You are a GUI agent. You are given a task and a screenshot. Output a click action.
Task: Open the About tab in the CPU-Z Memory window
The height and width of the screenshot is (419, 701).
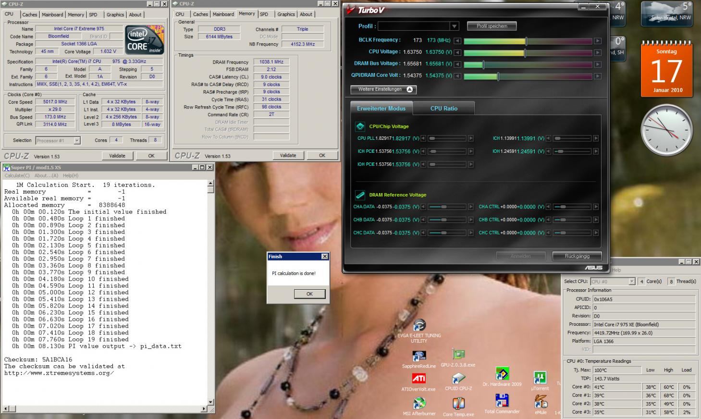click(x=306, y=14)
